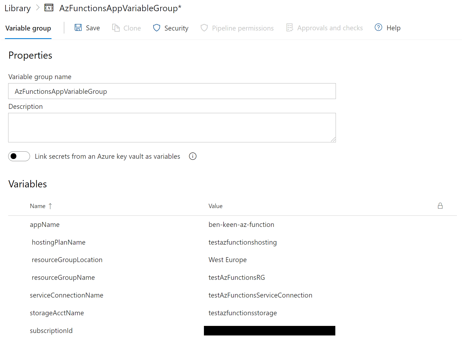Sort variables by the Name column
The image size is (464, 348).
click(38, 206)
